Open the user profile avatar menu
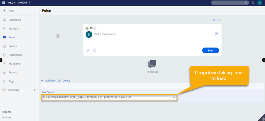265x121 pixels. tap(259, 3)
